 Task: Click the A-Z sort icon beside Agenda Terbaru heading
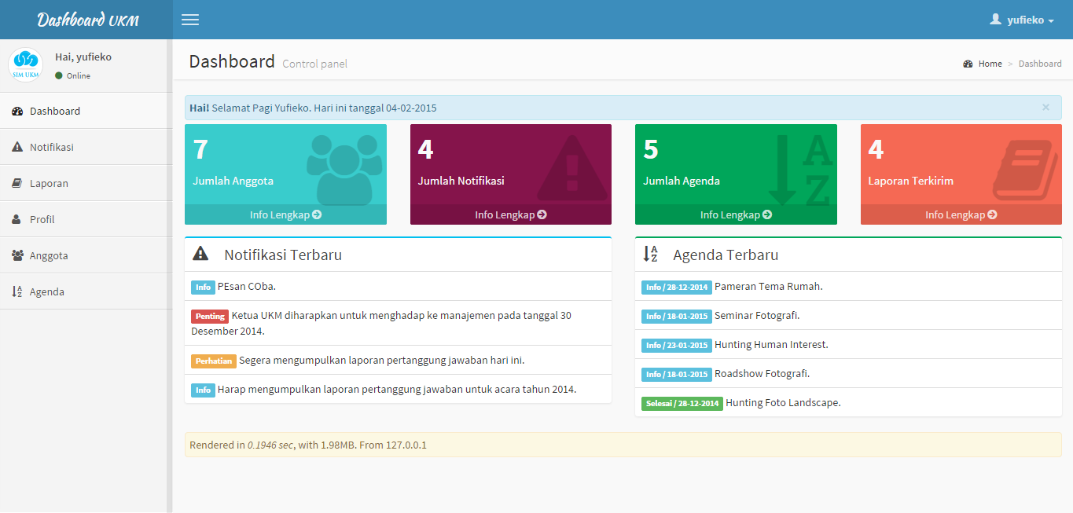650,254
